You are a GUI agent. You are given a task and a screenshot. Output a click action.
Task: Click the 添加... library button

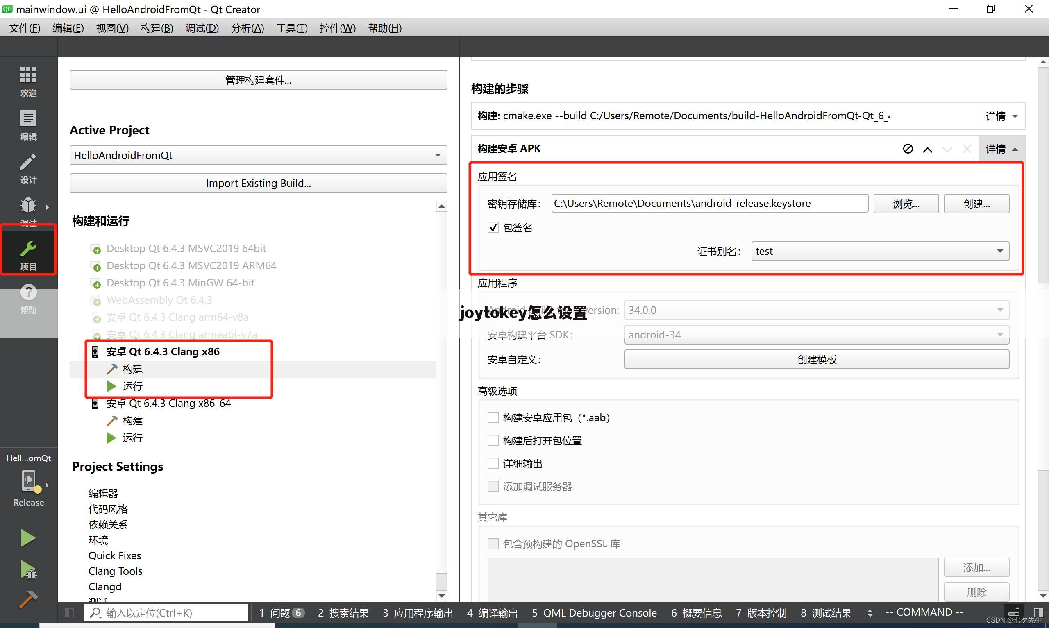(x=976, y=567)
